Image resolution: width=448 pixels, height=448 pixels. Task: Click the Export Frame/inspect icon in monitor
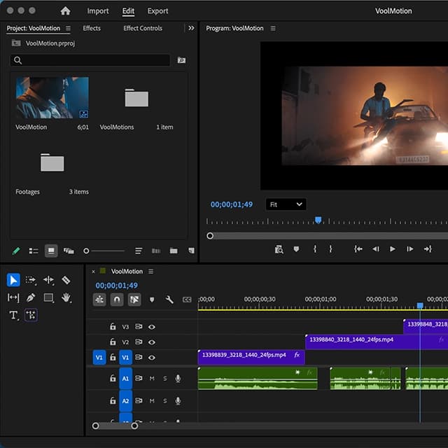(x=279, y=249)
